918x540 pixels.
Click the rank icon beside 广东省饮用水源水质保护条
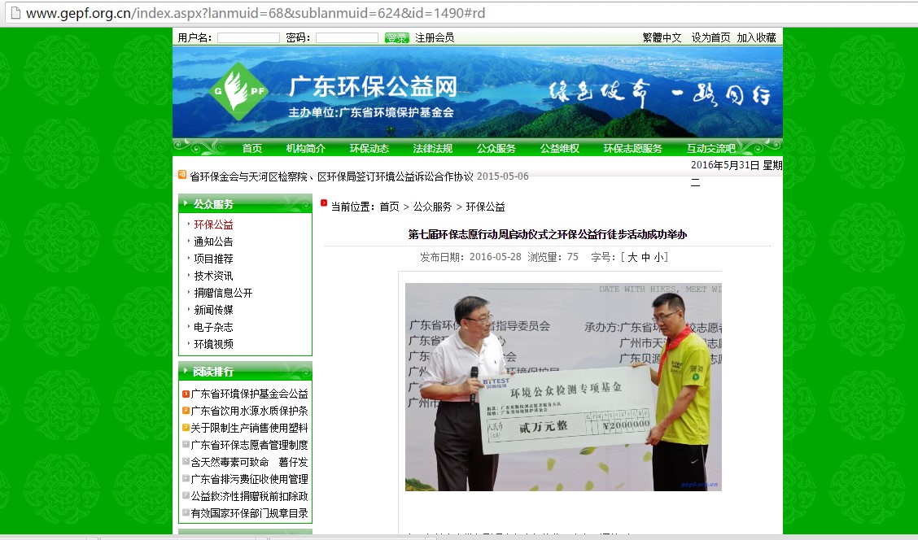[x=186, y=411]
